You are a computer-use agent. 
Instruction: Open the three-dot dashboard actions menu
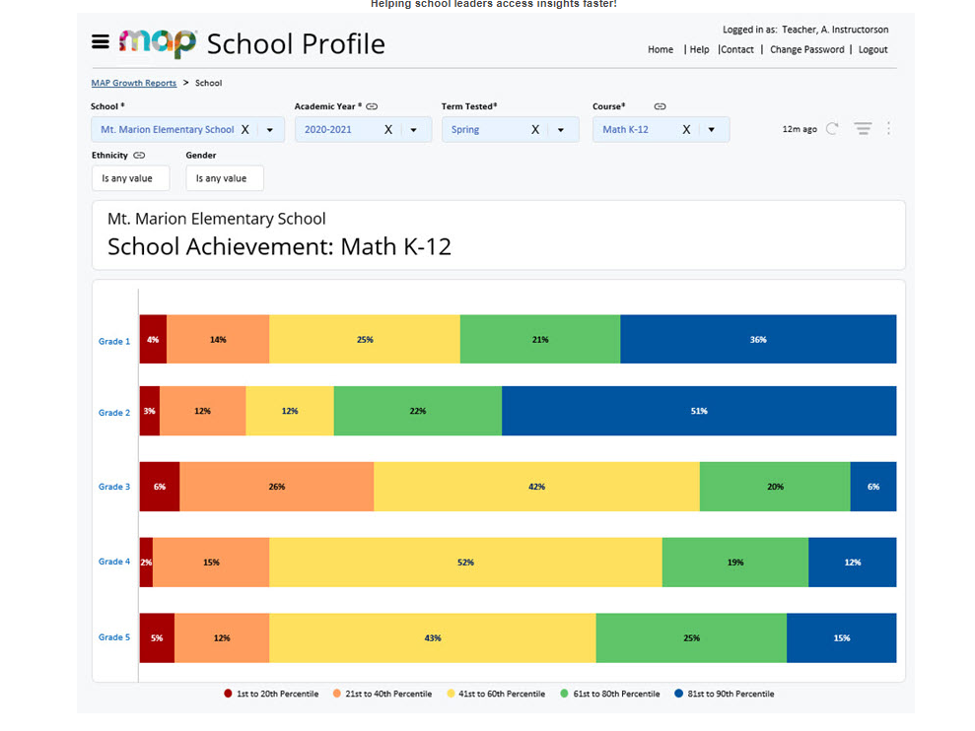pos(888,129)
